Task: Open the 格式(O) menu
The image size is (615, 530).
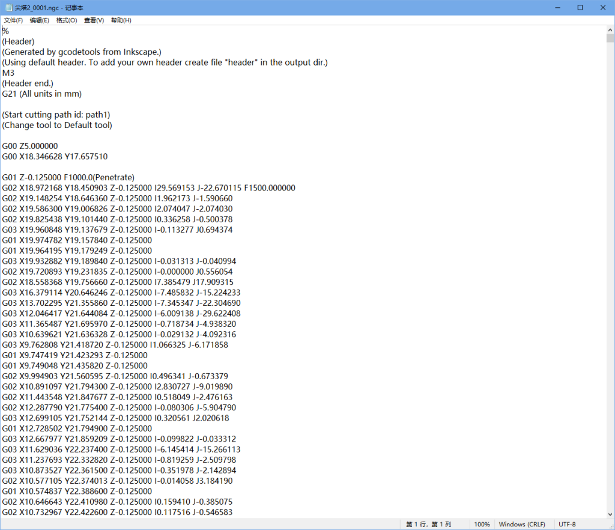Action: pyautogui.click(x=67, y=20)
